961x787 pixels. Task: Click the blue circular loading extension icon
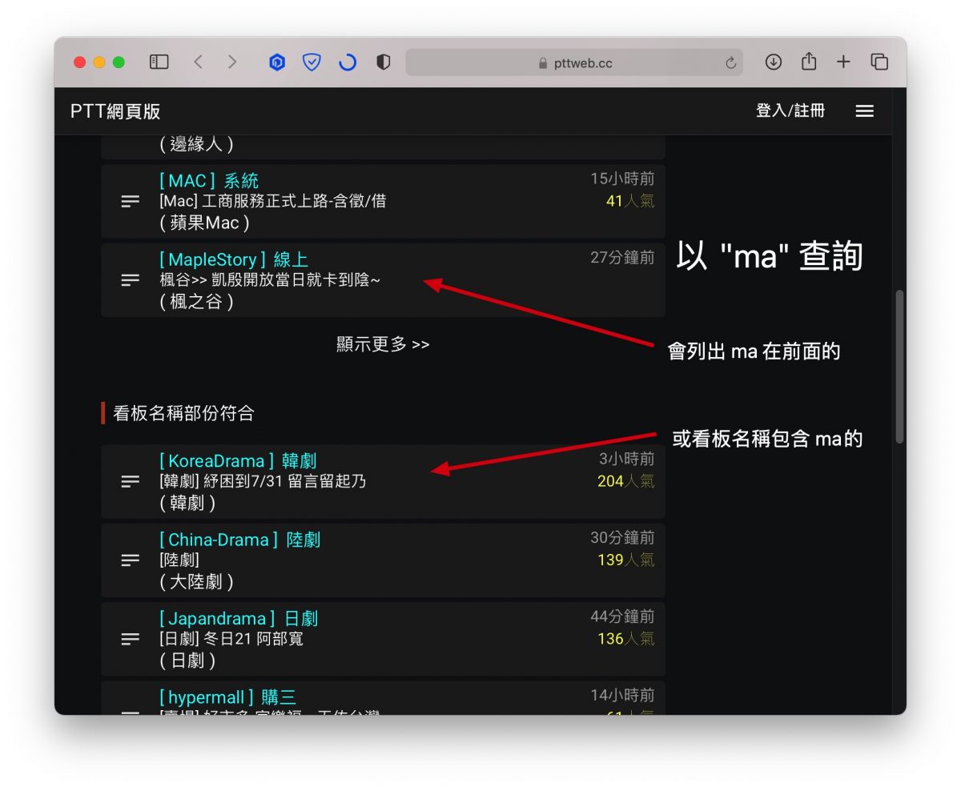(x=348, y=62)
